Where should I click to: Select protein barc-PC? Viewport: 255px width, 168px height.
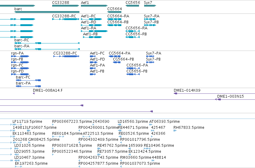tap(23, 77)
